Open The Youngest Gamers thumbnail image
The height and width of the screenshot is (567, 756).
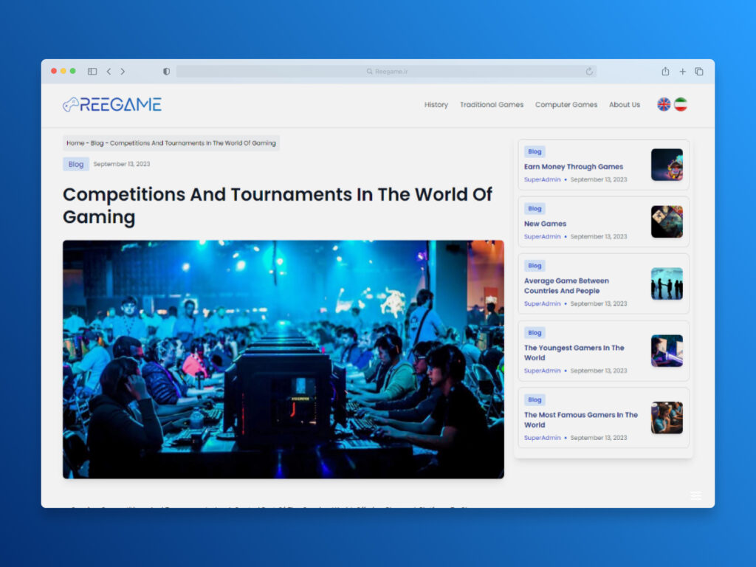667,351
